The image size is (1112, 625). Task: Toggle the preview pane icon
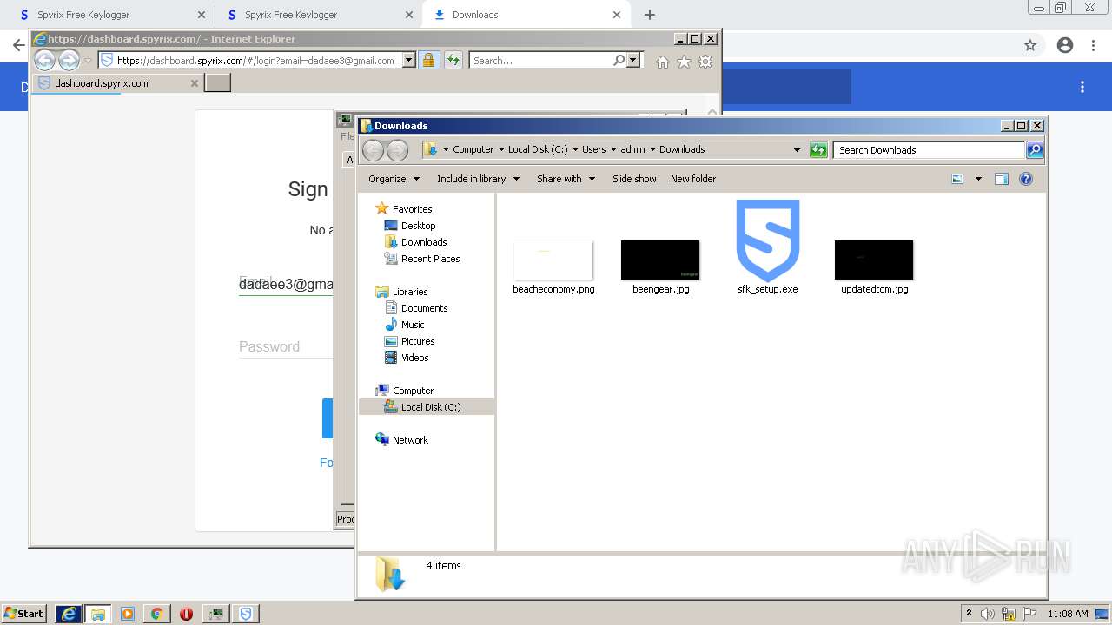pos(1002,179)
